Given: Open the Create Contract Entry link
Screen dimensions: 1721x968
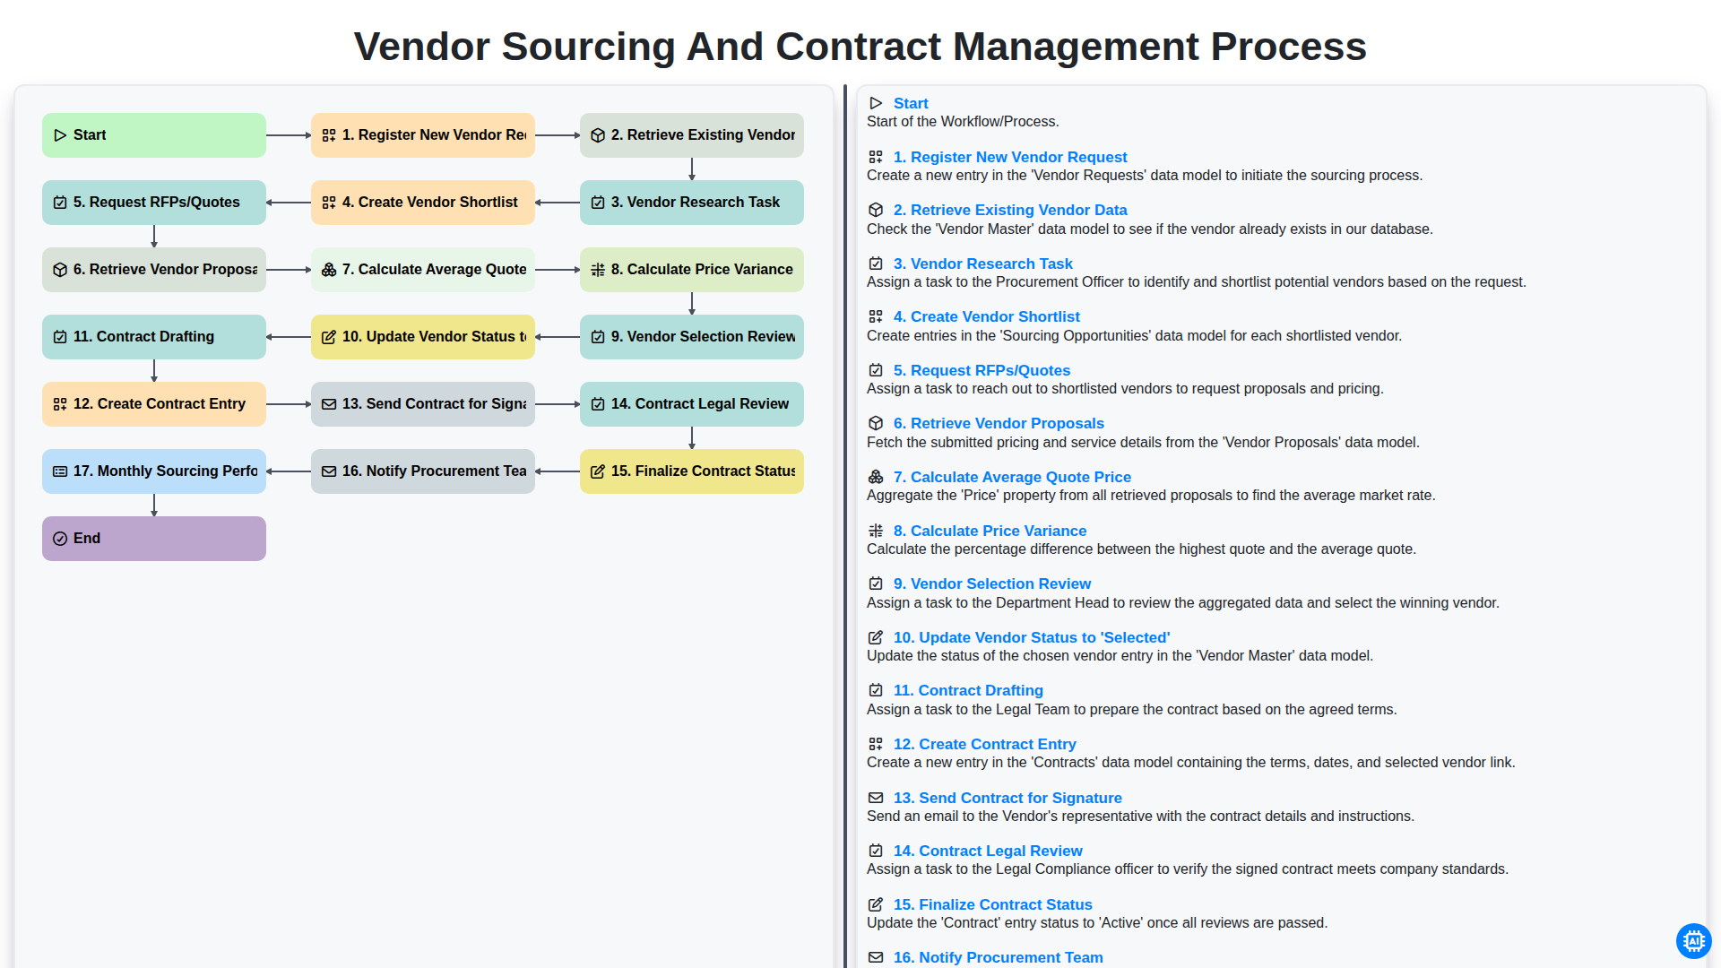Looking at the screenshot, I should 985,744.
